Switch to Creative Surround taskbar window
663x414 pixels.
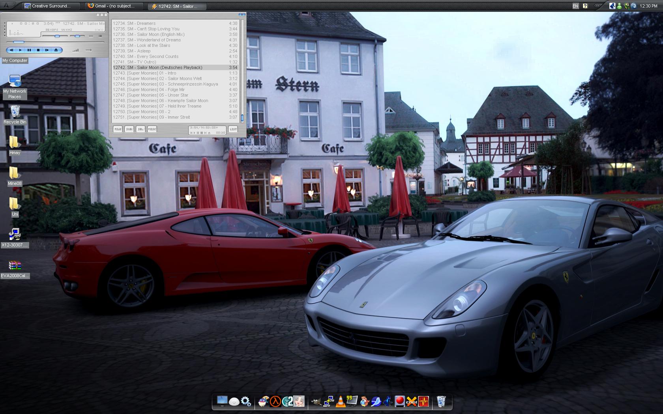tap(51, 6)
